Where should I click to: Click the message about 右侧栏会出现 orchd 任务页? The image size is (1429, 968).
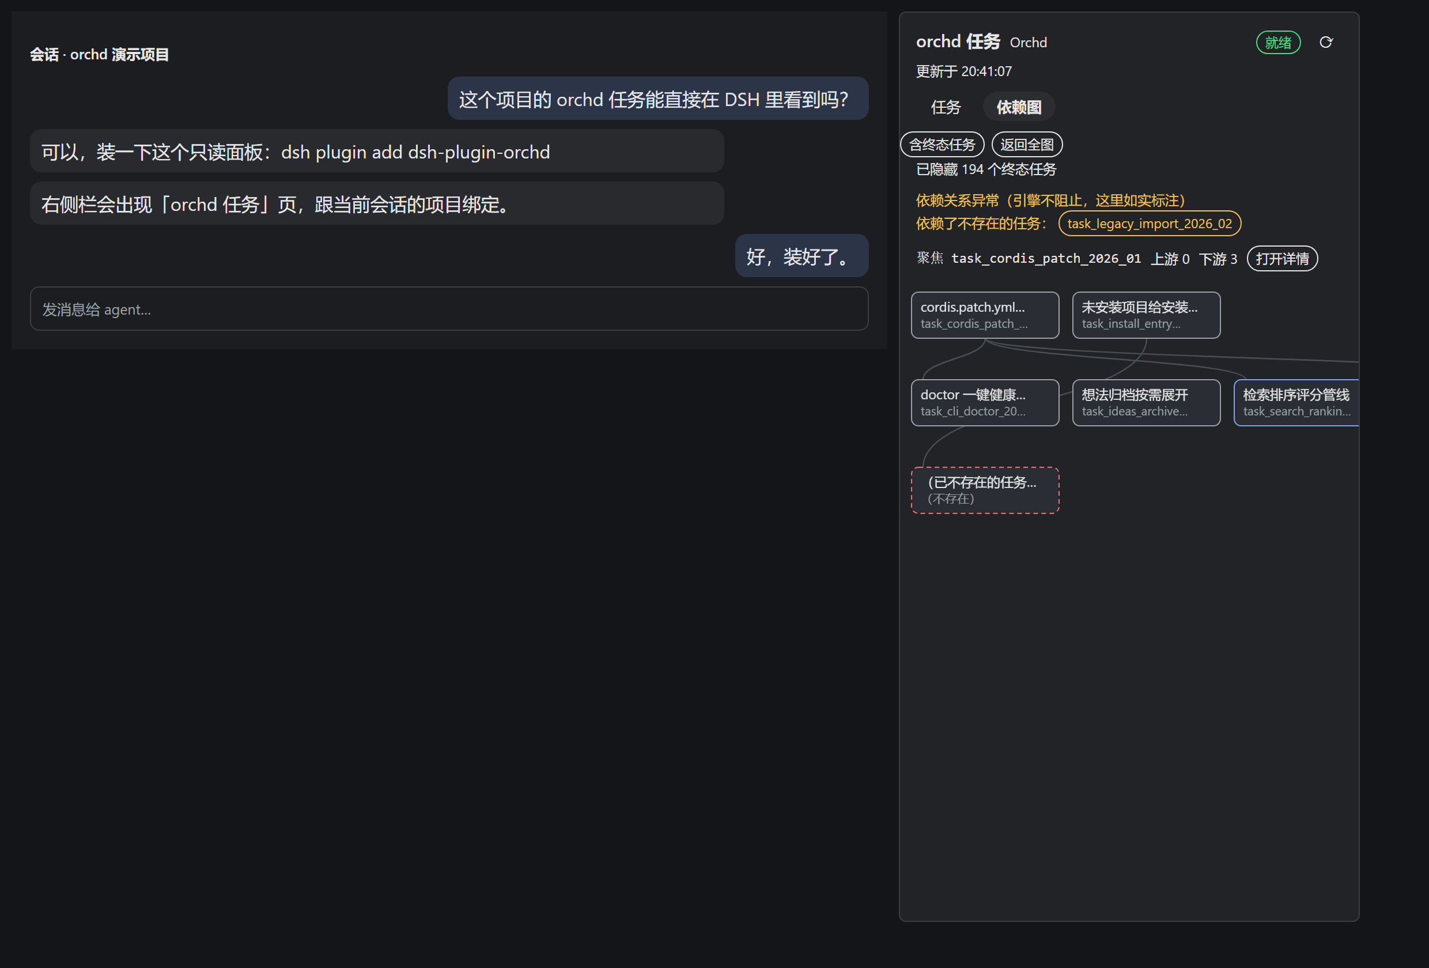click(377, 203)
